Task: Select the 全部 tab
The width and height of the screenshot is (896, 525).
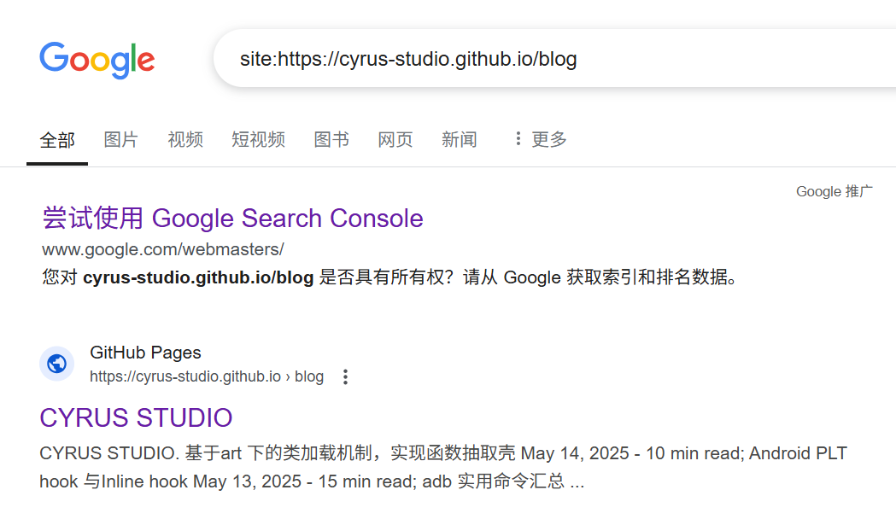Action: [57, 139]
